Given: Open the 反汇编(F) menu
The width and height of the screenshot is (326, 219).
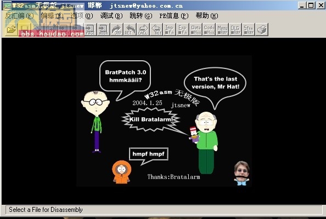Looking at the screenshot, I should point(19,16).
